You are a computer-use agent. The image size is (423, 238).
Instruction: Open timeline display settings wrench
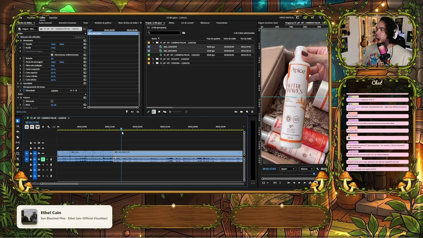point(48,127)
